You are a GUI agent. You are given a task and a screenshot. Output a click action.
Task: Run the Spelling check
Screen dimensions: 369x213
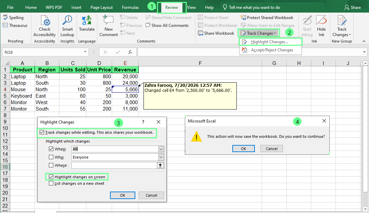point(13,18)
